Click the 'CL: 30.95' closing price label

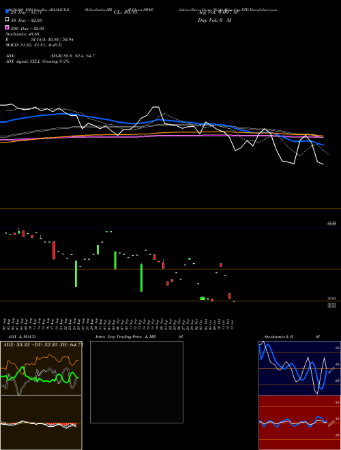pos(125,12)
